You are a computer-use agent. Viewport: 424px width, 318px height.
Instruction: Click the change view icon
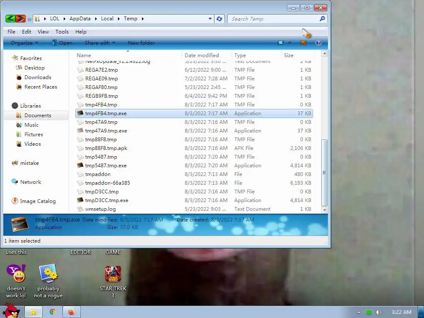(281, 43)
